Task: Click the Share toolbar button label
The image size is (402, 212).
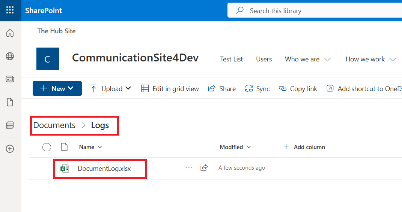Action: [227, 89]
